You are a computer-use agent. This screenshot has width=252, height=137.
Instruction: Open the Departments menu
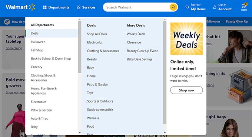(x=56, y=7)
